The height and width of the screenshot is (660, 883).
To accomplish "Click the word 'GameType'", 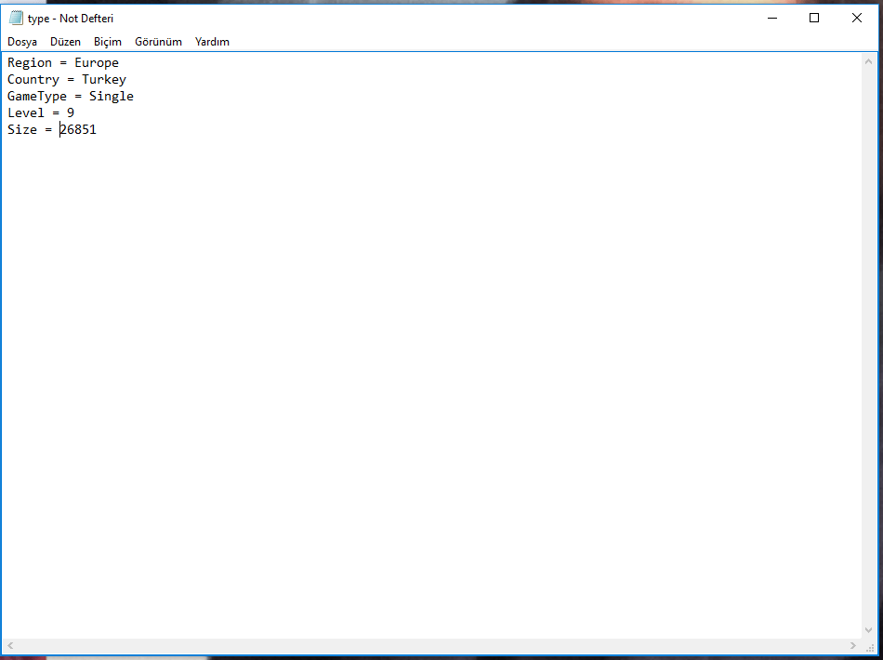I will coord(37,97).
